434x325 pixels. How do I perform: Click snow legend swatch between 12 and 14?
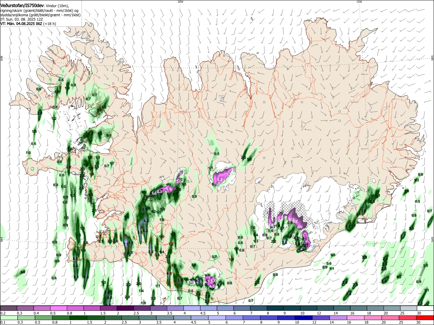(x=325, y=308)
